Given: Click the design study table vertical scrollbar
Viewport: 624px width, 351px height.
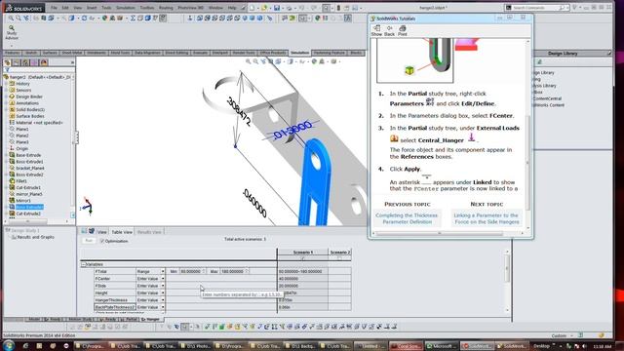Looking at the screenshot, I should point(507,281).
